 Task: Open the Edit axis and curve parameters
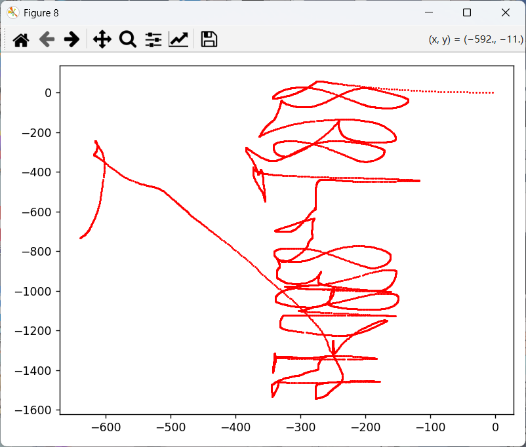(178, 40)
